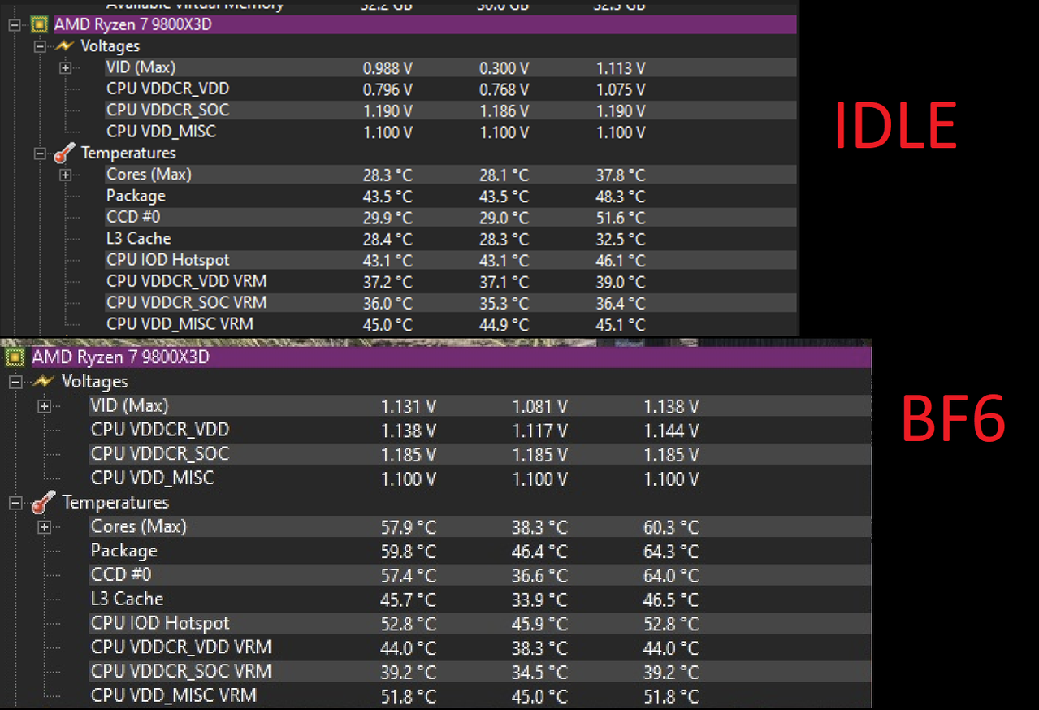The height and width of the screenshot is (710, 1039).
Task: Select the CPU VDD_MISC VRM label beside 51.8 °C
Action: 174,696
